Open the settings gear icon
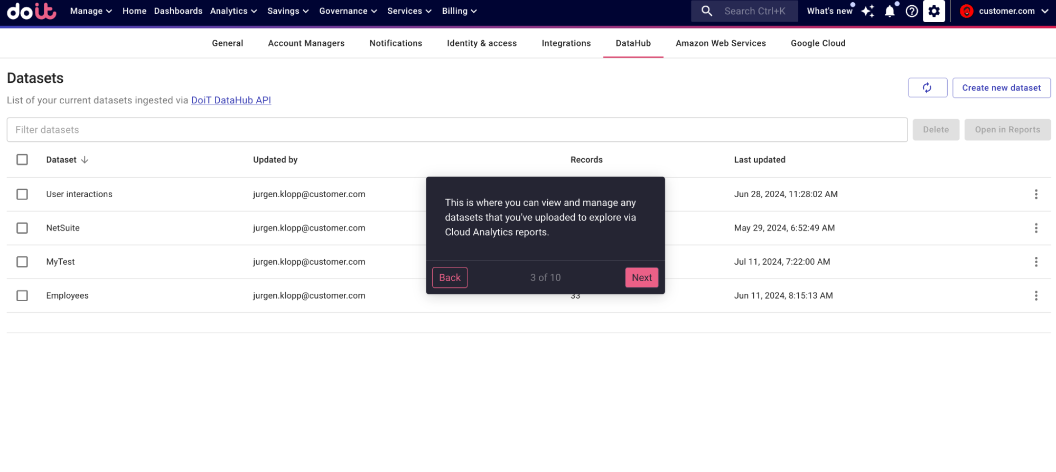Image resolution: width=1056 pixels, height=472 pixels. pyautogui.click(x=934, y=11)
